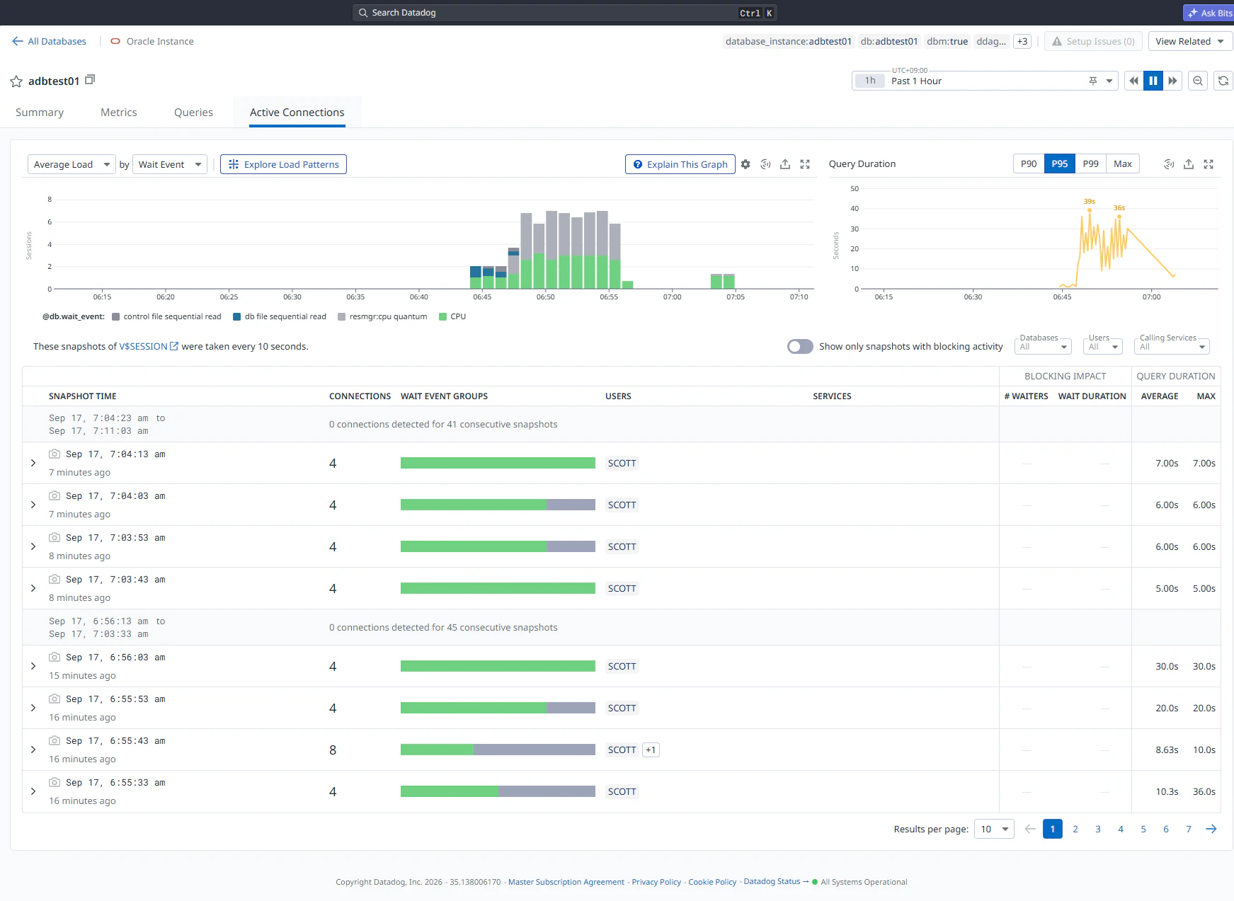Select P90 percentile for Query Duration
The width and height of the screenshot is (1234, 901).
click(1029, 163)
